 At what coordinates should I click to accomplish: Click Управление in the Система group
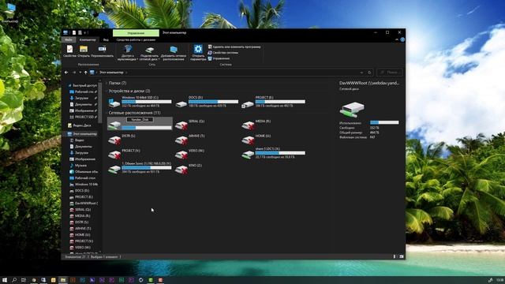coord(219,58)
